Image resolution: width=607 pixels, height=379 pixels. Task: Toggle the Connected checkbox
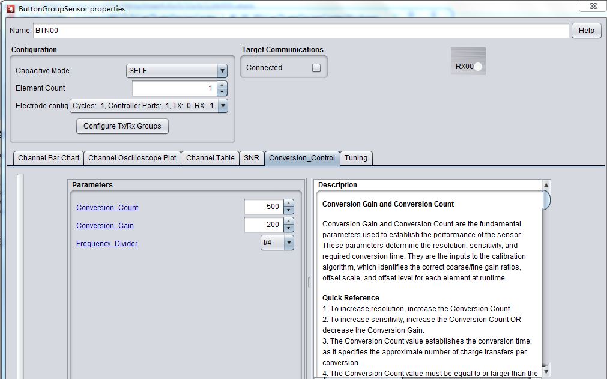[x=316, y=68]
